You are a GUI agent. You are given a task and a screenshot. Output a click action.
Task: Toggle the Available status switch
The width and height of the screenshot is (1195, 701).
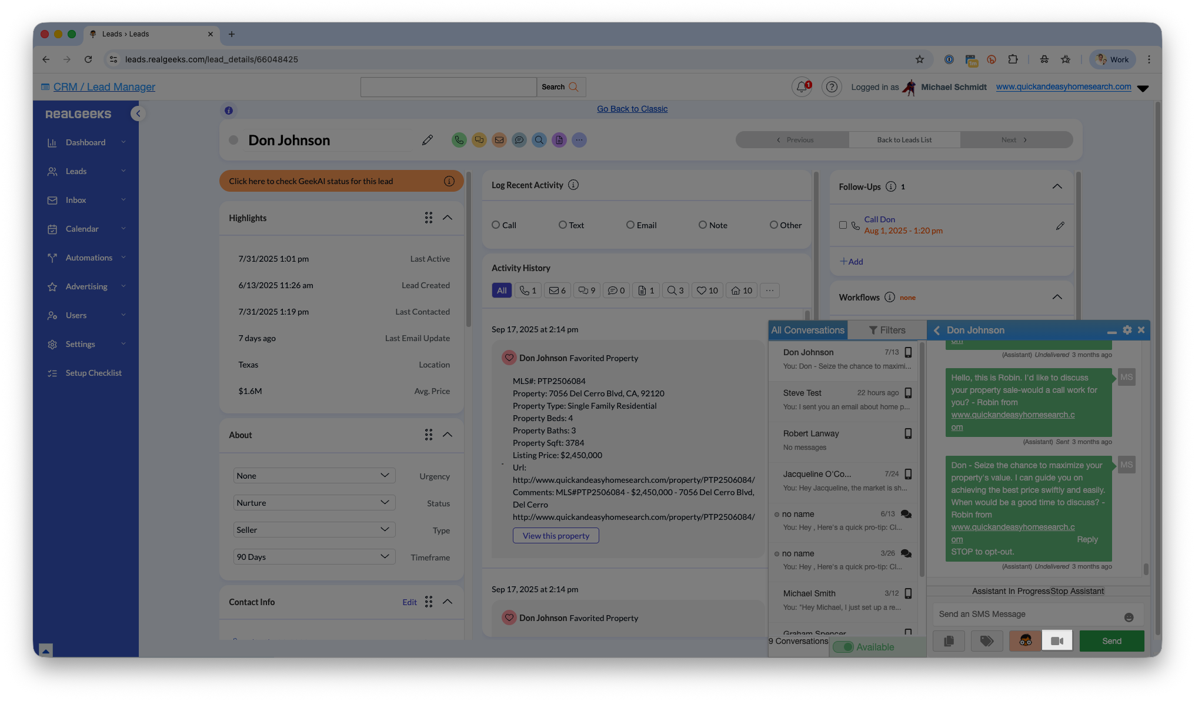pos(843,647)
